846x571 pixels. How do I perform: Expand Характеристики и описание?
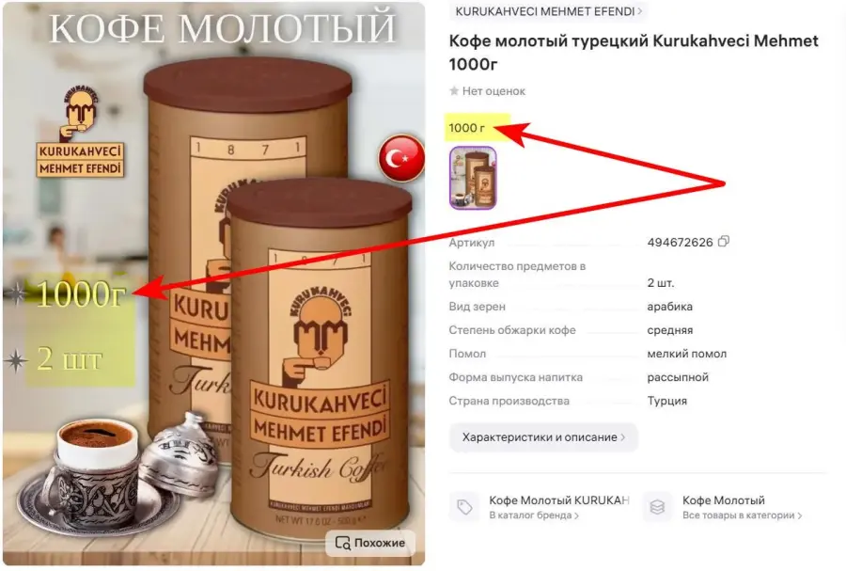[543, 437]
